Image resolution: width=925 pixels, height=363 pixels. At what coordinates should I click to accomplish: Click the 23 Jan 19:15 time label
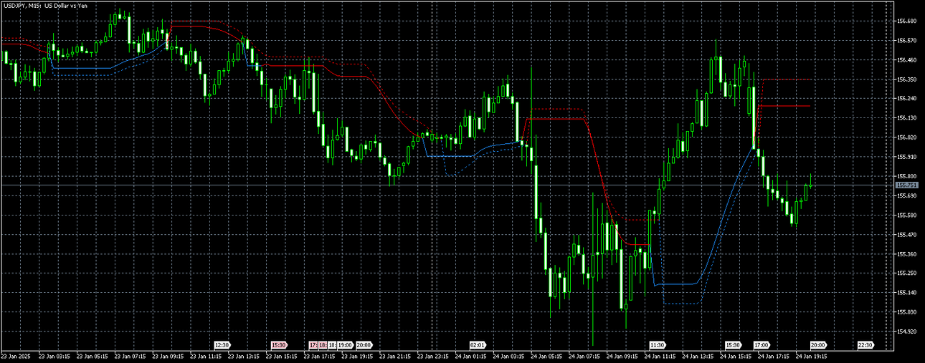coord(357,355)
